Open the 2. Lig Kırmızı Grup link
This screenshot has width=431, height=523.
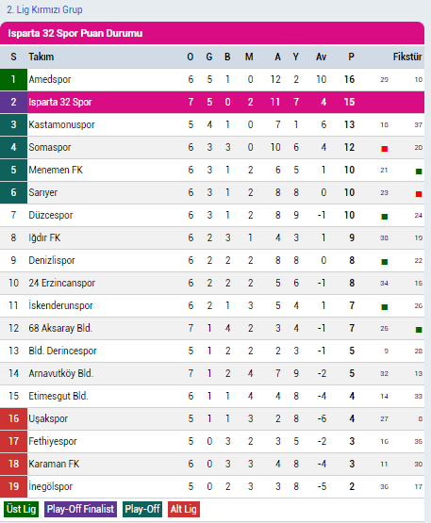click(x=44, y=9)
